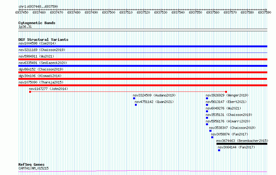The image size is (276, 175).
Task: Click the nsv3064144 (Fan2017) blue marker
Action: 219,150
